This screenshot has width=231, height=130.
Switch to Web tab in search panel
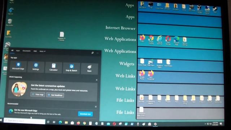click(35, 51)
